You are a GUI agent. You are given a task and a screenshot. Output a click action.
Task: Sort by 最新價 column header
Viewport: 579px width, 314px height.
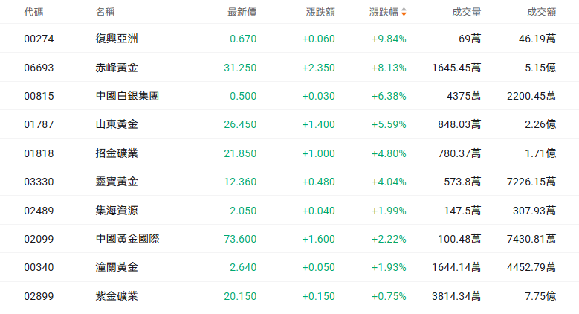(242, 12)
